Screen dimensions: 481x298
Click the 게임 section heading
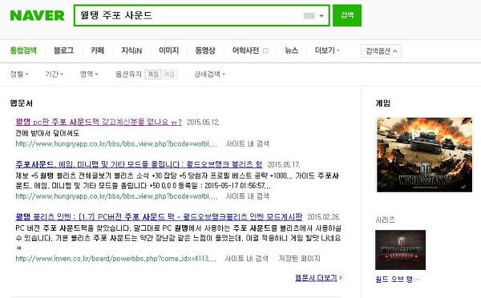tap(383, 103)
